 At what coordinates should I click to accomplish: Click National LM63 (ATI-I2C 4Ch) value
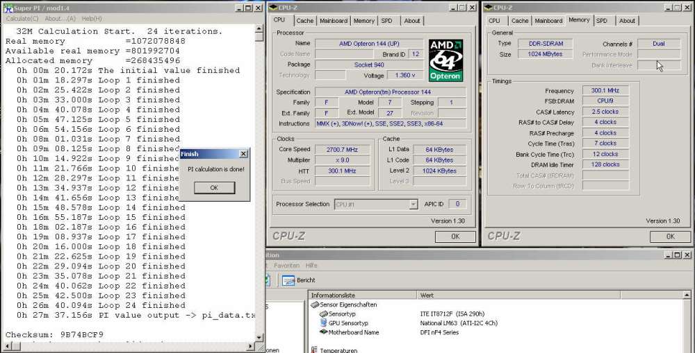click(x=459, y=323)
